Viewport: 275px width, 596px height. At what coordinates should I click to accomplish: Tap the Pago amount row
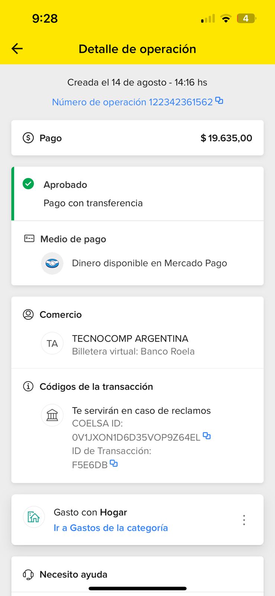point(137,138)
